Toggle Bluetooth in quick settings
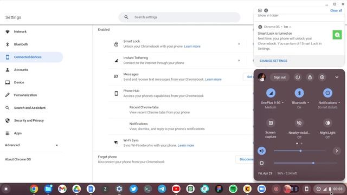Viewport: 347px width, 195px height. click(x=299, y=93)
